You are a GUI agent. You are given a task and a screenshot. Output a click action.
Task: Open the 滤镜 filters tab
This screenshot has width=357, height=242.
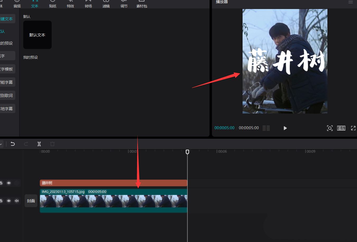pyautogui.click(x=106, y=4)
